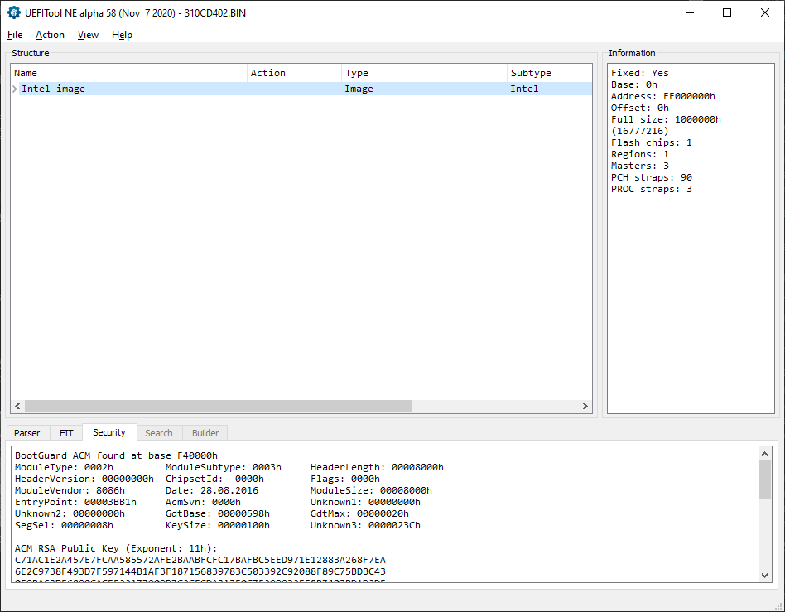785x612 pixels.
Task: Click 'PROC straps: 3' line
Action: pos(652,189)
